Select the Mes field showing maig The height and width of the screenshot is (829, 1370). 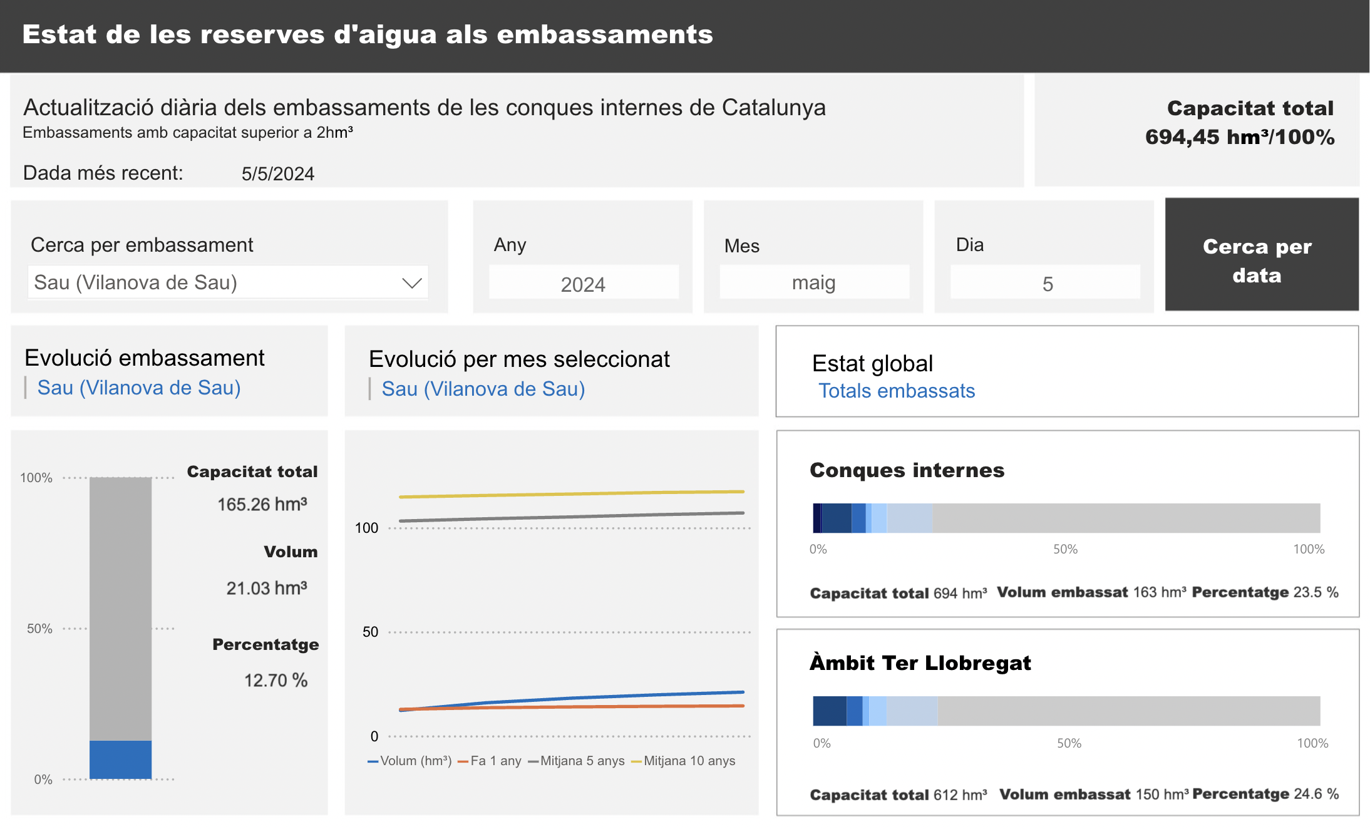814,282
